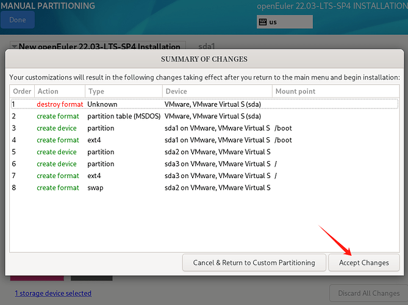Click the Mount point column header
The width and height of the screenshot is (408, 305).
tap(336, 91)
